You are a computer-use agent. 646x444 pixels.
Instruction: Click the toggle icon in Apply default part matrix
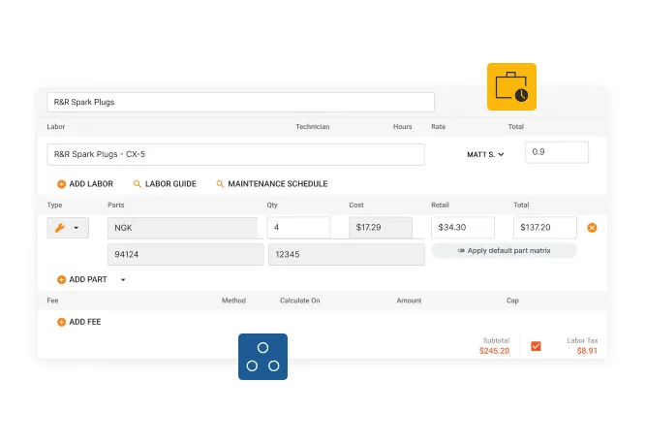pyautogui.click(x=461, y=251)
